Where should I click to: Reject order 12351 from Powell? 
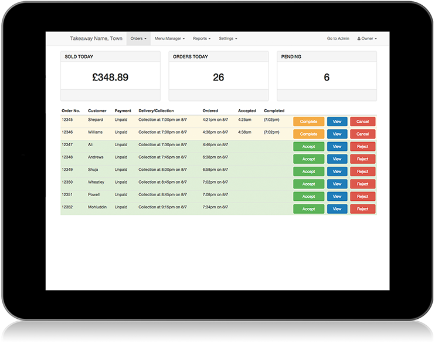click(363, 197)
